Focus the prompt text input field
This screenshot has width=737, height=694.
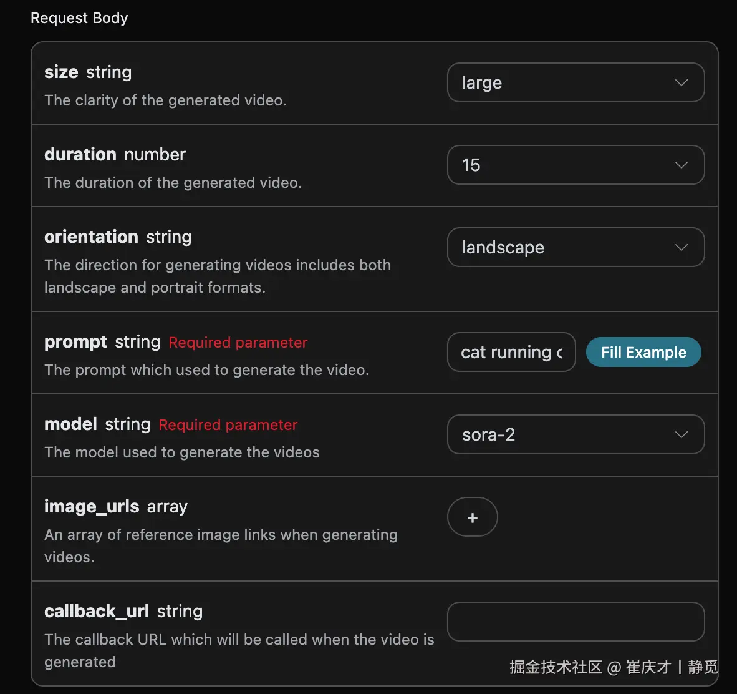[x=511, y=352]
